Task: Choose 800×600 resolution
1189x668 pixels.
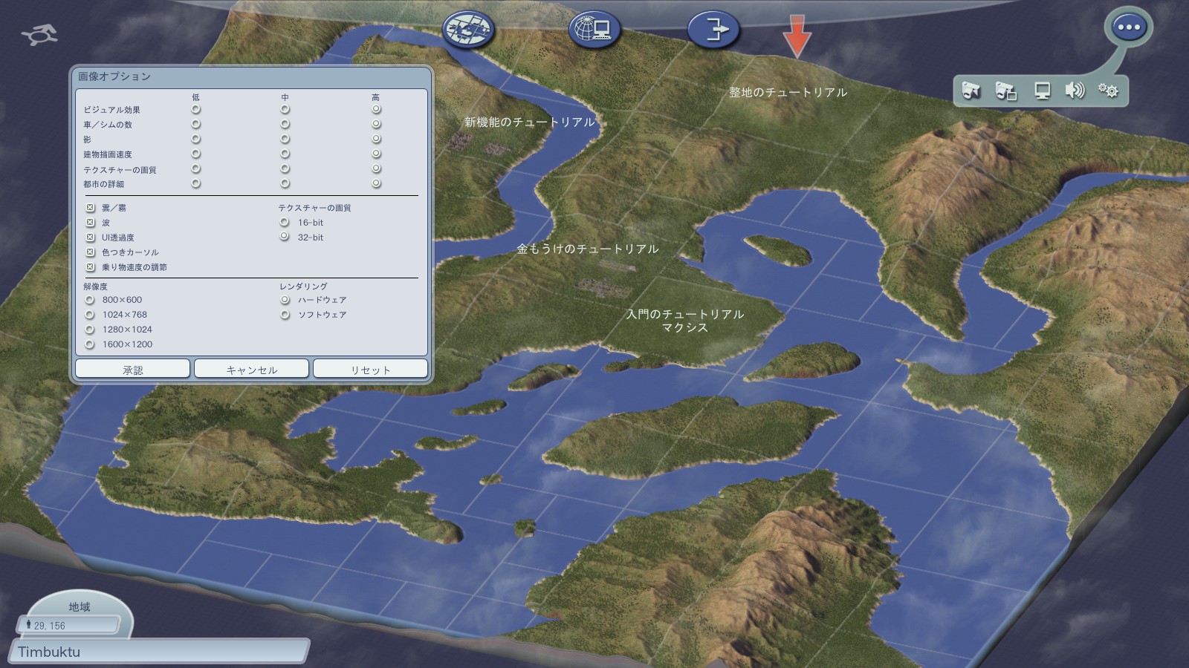Action: pos(90,300)
